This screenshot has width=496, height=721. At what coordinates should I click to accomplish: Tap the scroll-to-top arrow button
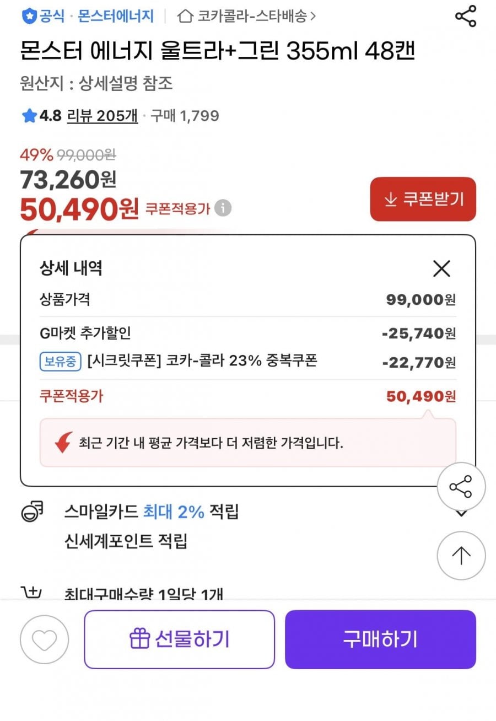pos(461,556)
